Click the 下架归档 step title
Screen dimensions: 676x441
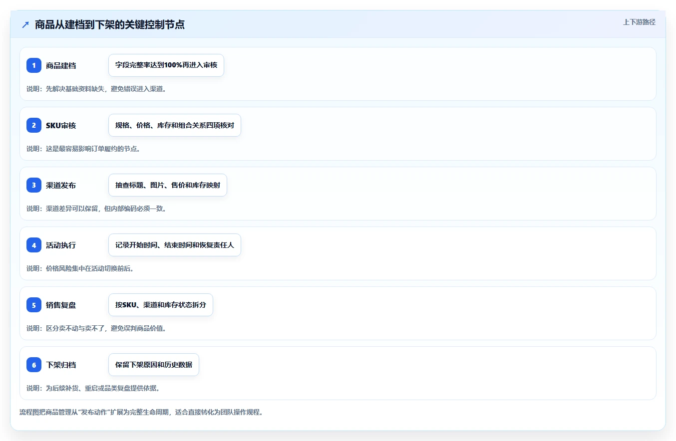pos(61,365)
